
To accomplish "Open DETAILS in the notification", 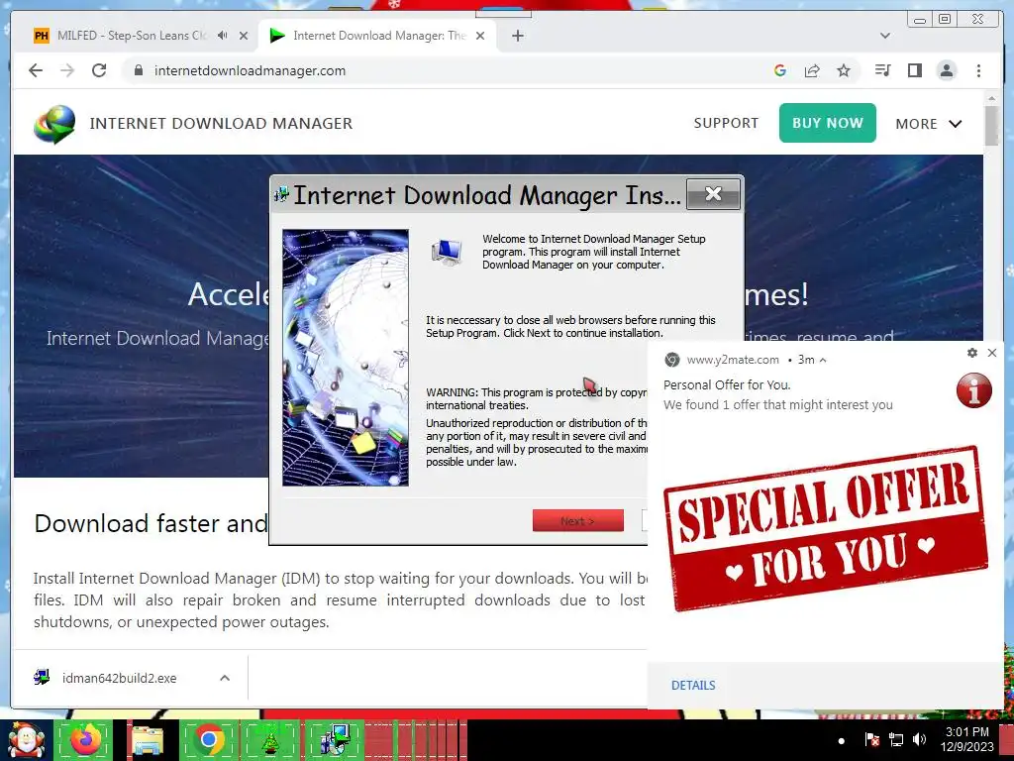I will (693, 686).
